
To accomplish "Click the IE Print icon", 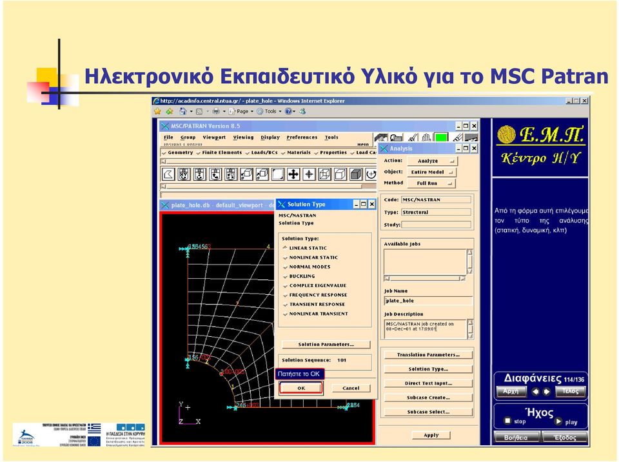I will [216, 112].
